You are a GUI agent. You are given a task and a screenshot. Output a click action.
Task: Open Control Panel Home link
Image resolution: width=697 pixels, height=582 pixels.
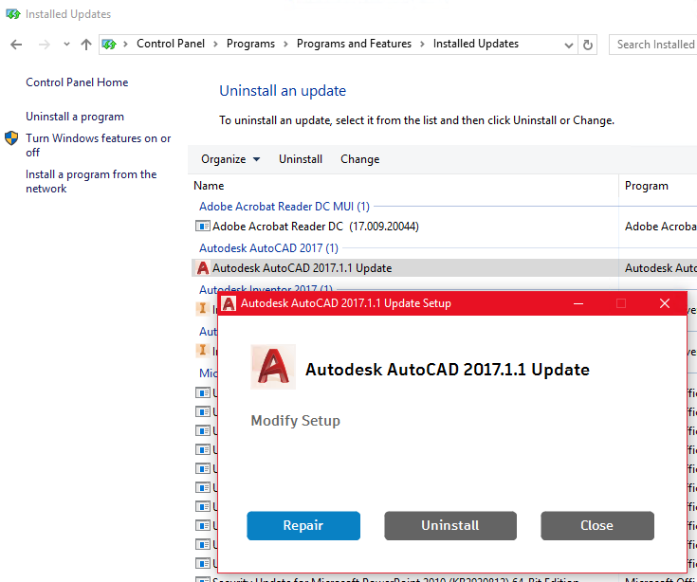click(77, 82)
